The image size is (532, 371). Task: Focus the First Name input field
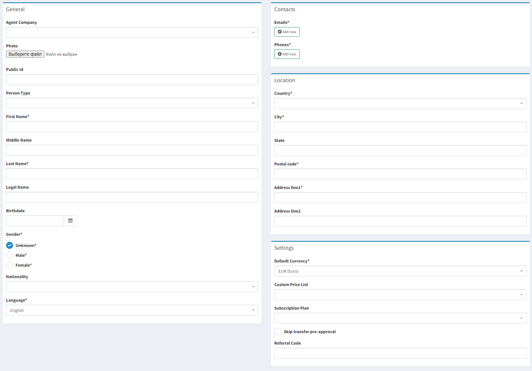coord(132,127)
